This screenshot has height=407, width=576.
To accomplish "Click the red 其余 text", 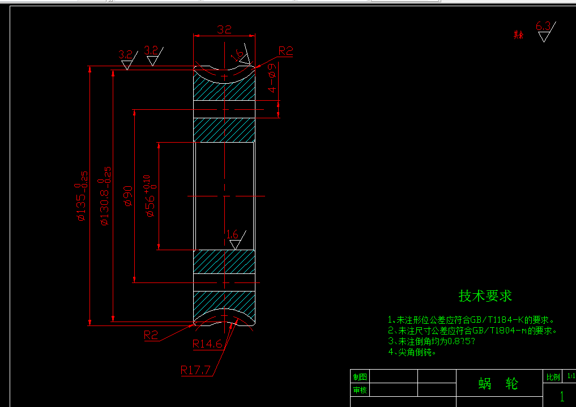I will point(518,35).
